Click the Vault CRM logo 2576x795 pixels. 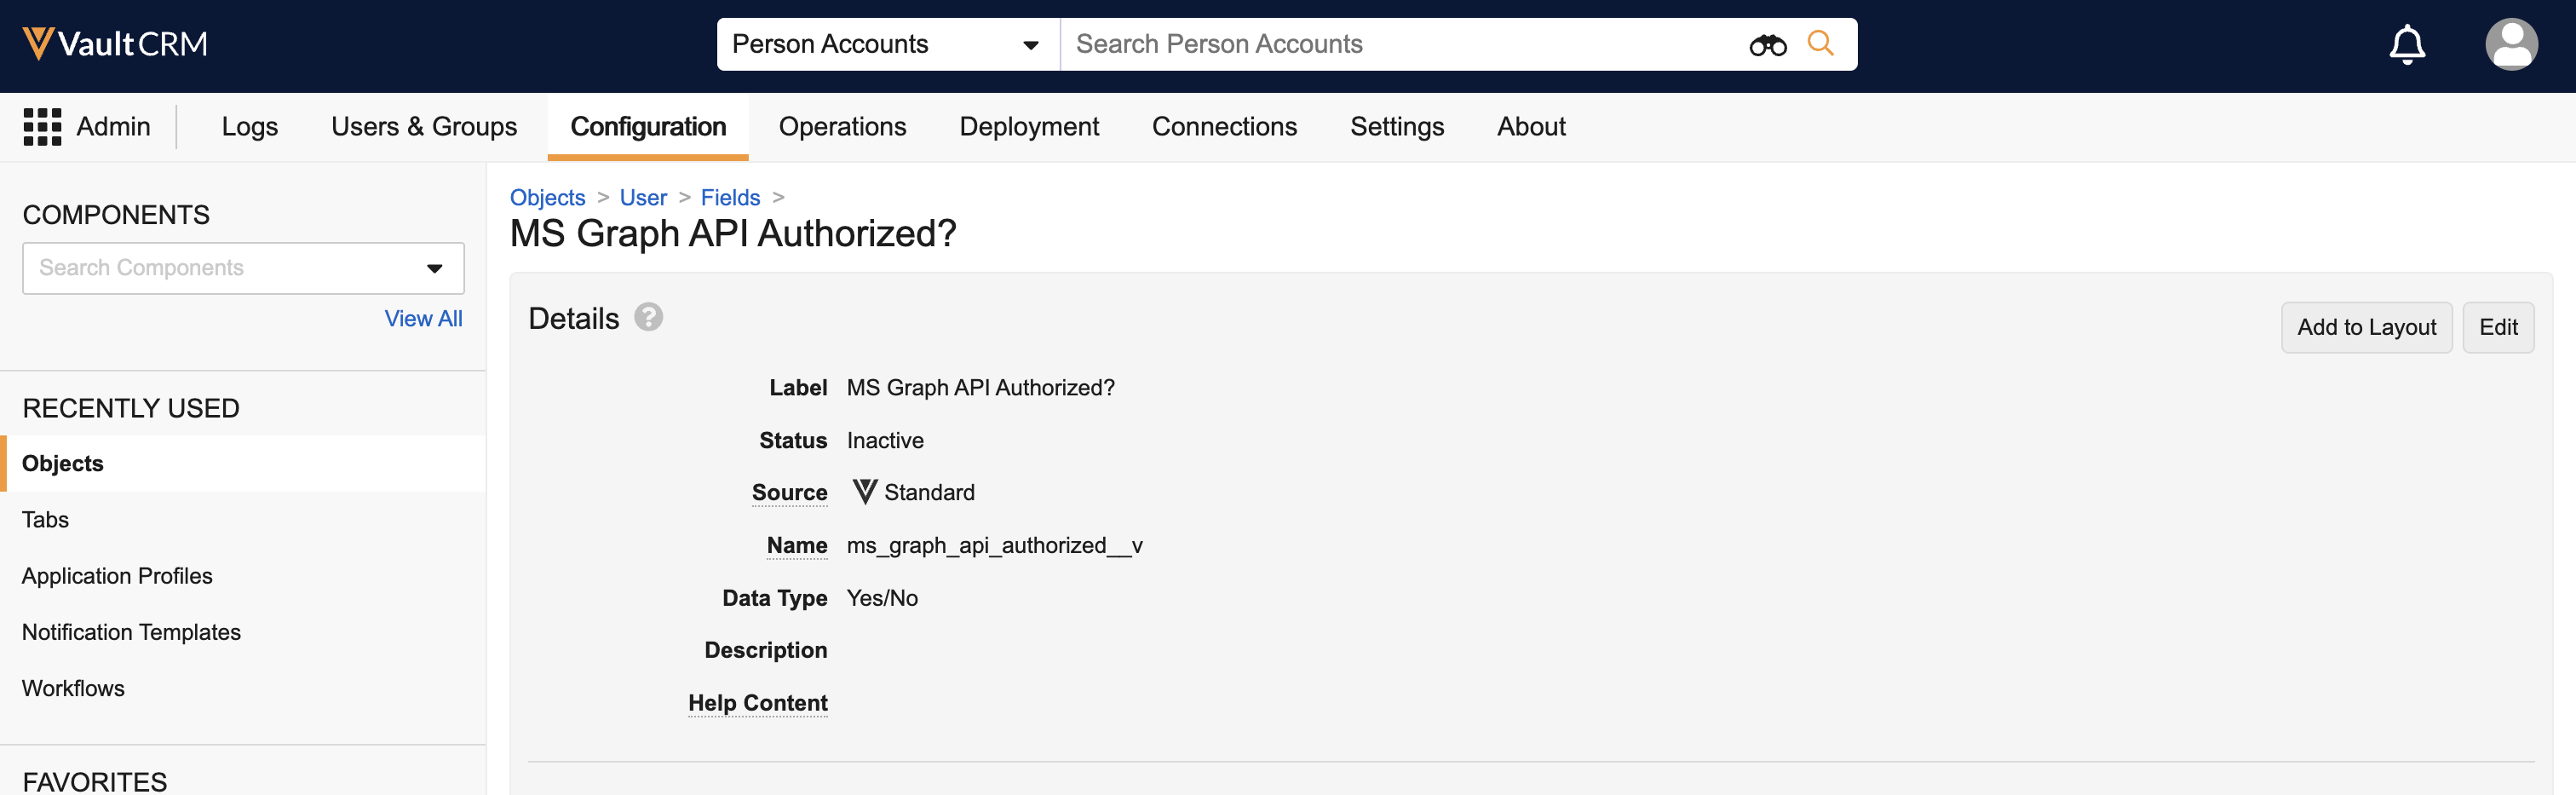pos(115,44)
